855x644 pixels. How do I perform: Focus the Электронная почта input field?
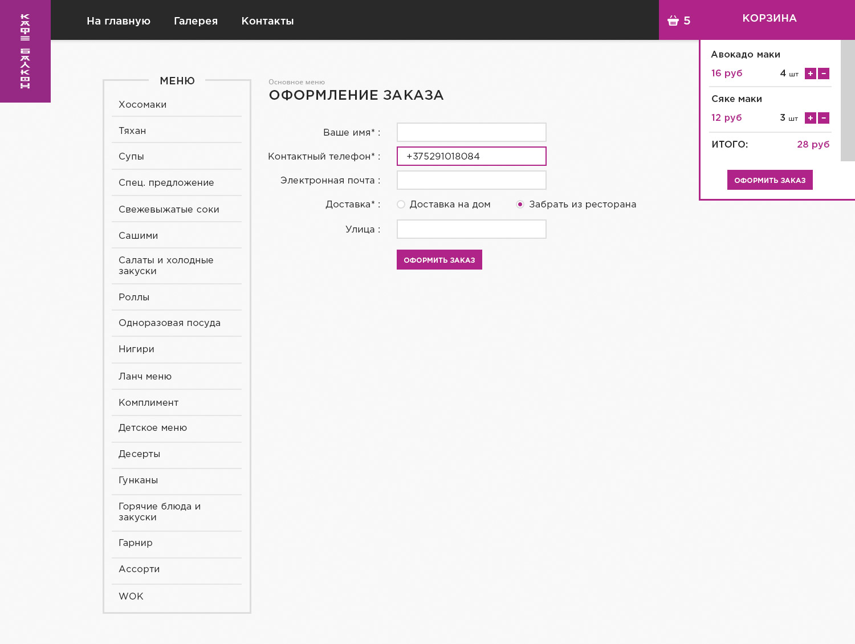coord(471,180)
